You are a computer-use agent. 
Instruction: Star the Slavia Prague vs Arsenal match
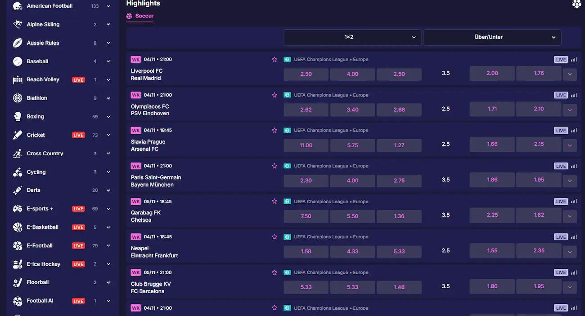274,131
